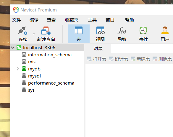
Task: Select the mydb database label
Action: [34, 69]
